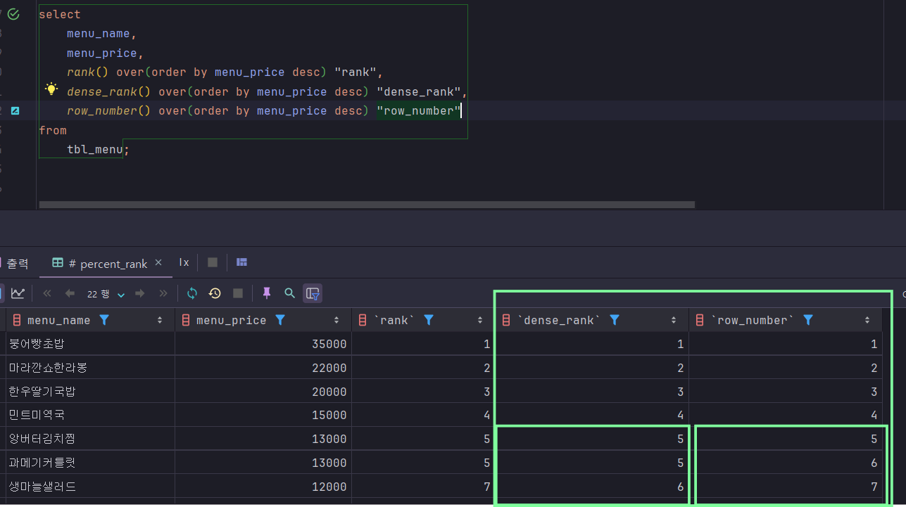Place cursor on tbl_menu in the editor
Screen dimensions: 906x507
pyautogui.click(x=95, y=150)
